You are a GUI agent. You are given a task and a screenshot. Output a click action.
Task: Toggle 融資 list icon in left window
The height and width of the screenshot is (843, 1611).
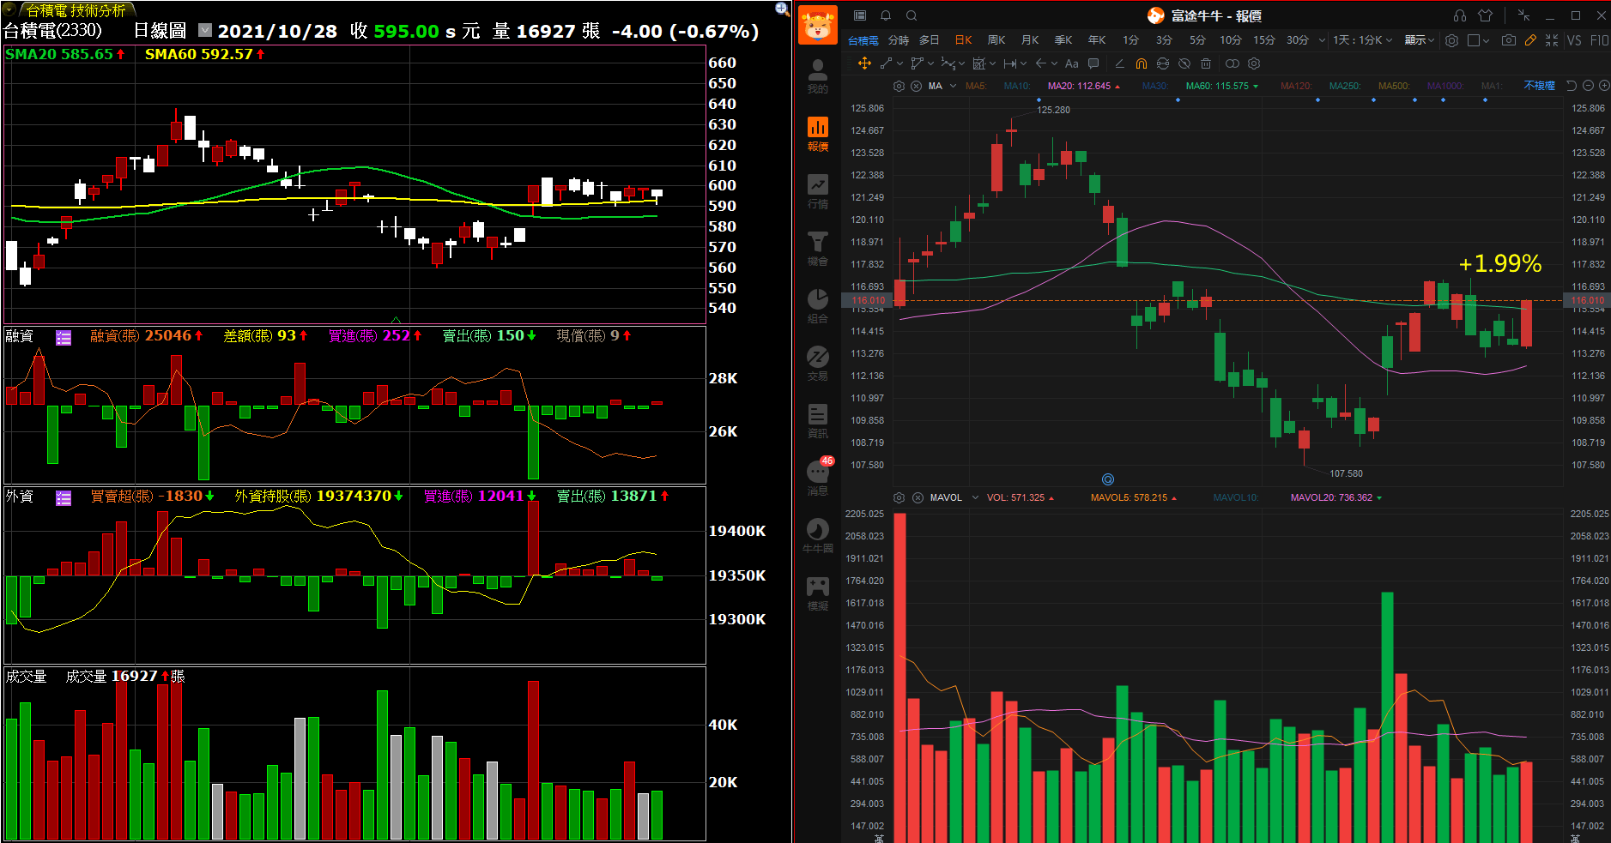[64, 338]
